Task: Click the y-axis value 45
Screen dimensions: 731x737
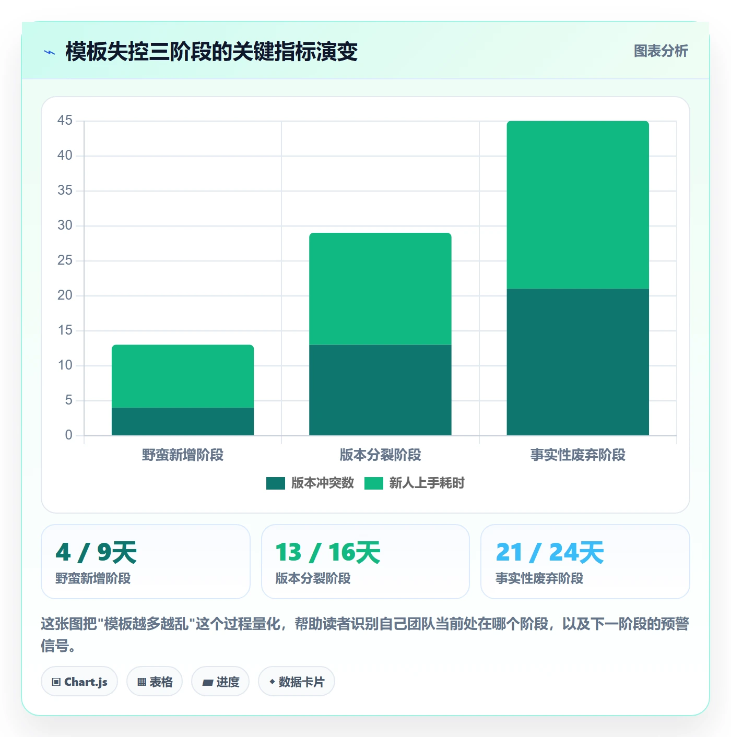Action: (65, 121)
